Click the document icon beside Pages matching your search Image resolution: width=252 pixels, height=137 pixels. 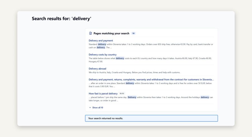point(90,33)
